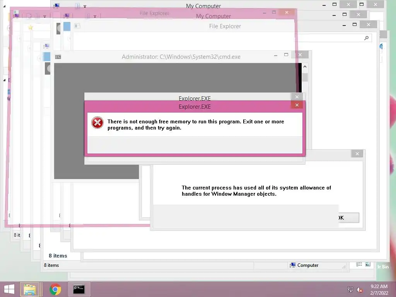Click the properties icon in top My Computer toolbar
The width and height of the screenshot is (396, 297).
click(x=77, y=6)
